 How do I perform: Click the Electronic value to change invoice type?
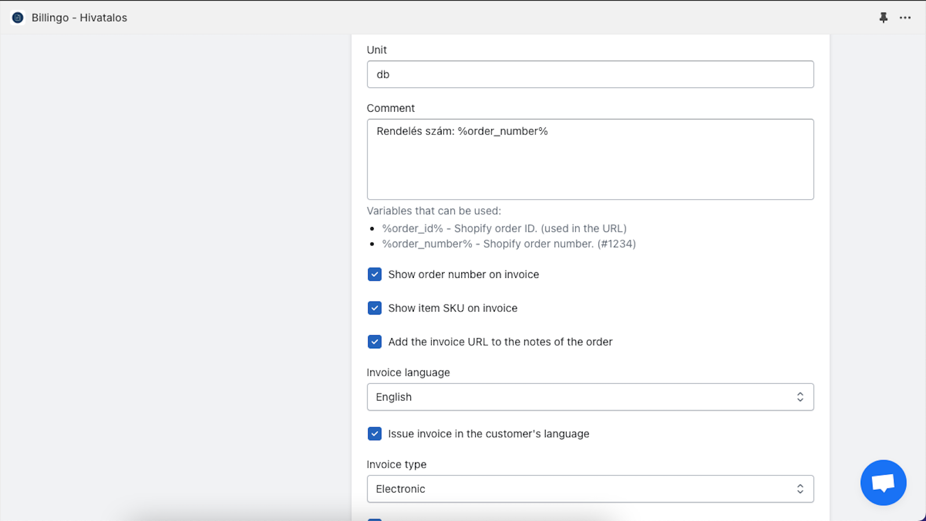pyautogui.click(x=400, y=489)
